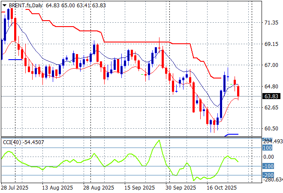
Task: Click the 28 Jul 2025 date label
Action: pyautogui.click(x=15, y=188)
